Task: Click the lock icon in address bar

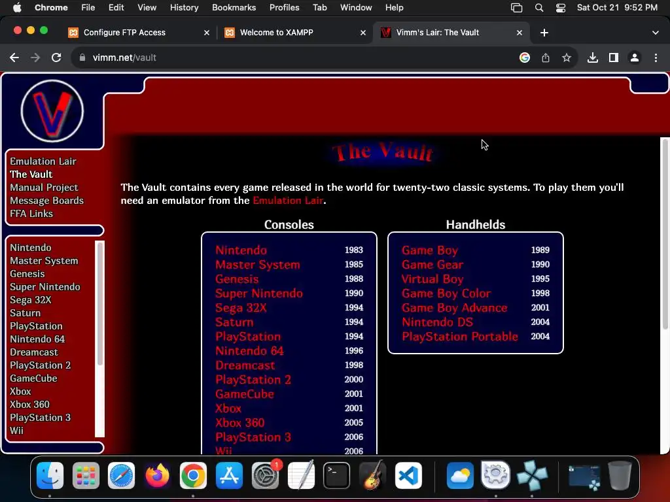Action: (x=82, y=58)
